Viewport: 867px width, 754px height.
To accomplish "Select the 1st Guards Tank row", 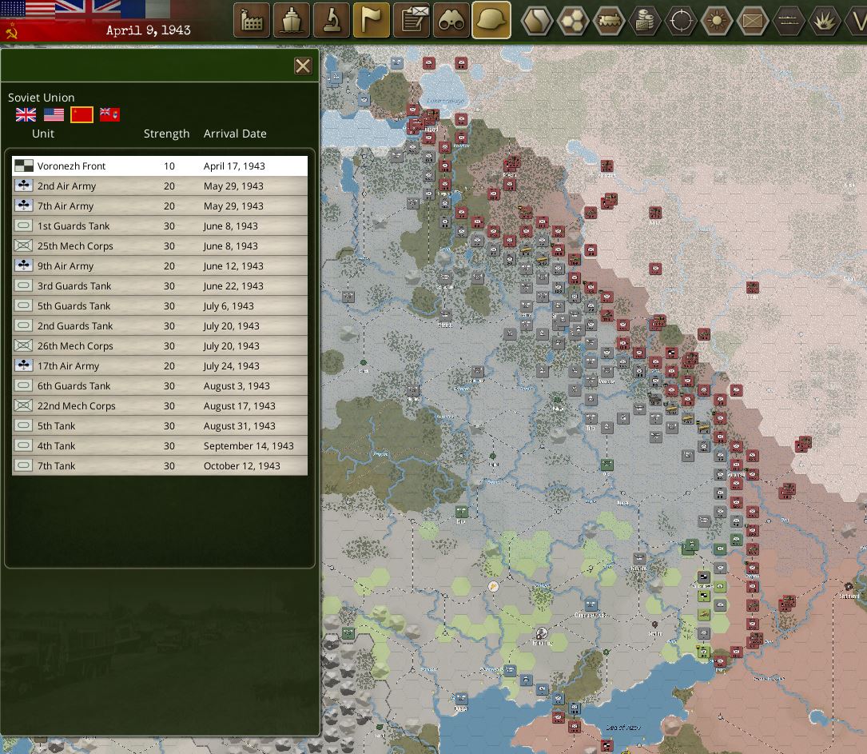I will (160, 225).
